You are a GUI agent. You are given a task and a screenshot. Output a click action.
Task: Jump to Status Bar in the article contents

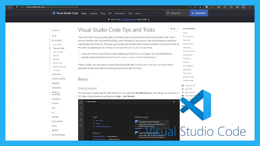pyautogui.click(x=187, y=40)
